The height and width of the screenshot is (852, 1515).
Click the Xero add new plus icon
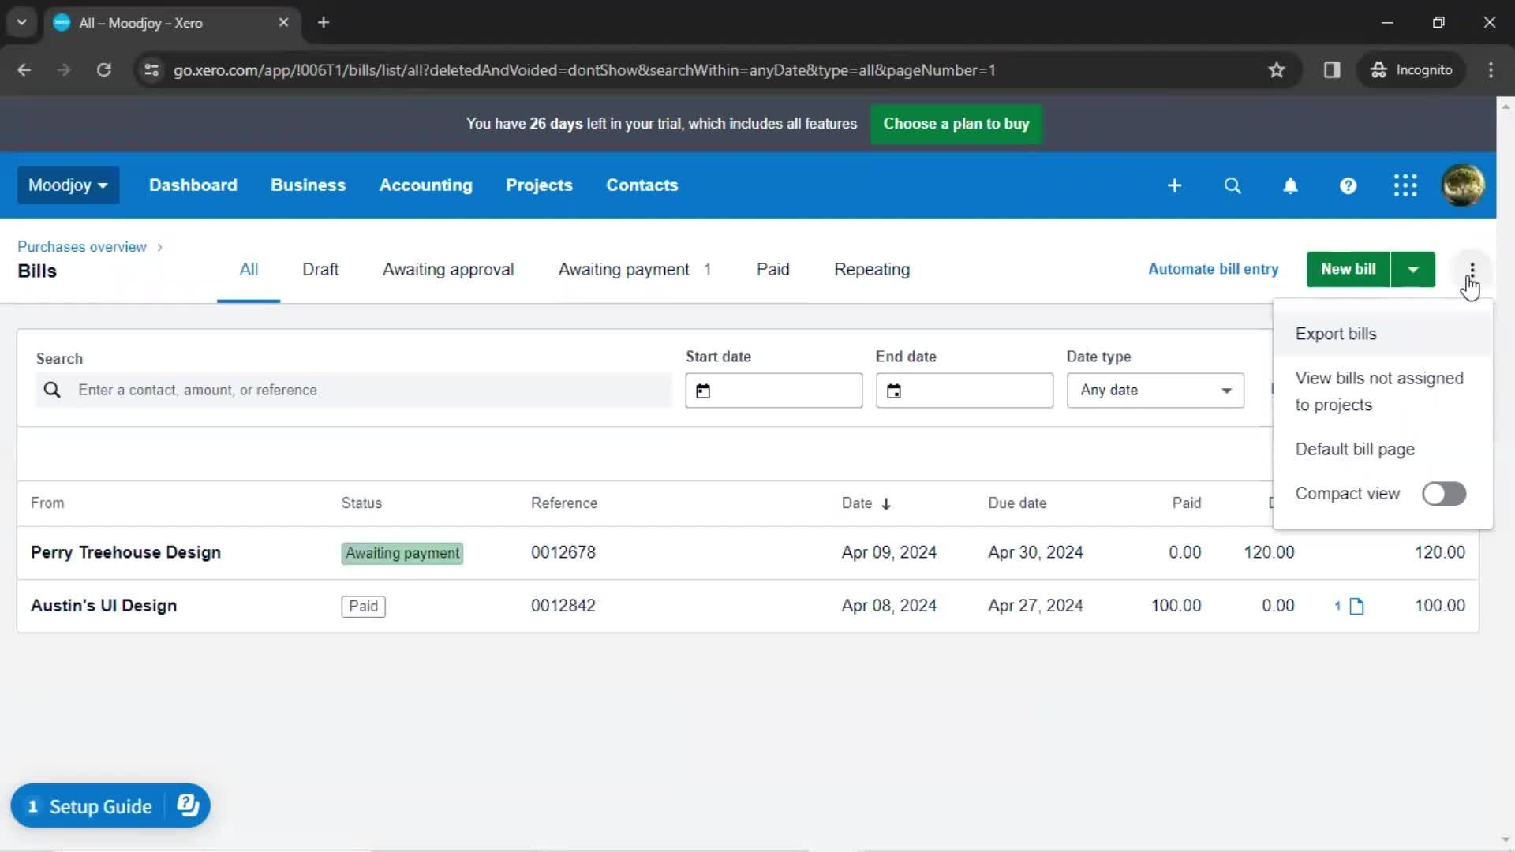(x=1174, y=185)
